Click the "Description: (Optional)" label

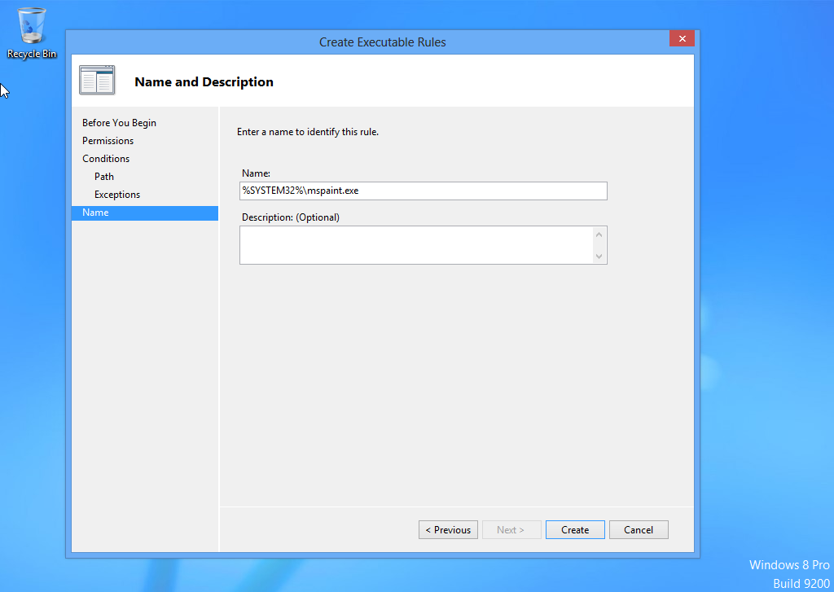[291, 217]
